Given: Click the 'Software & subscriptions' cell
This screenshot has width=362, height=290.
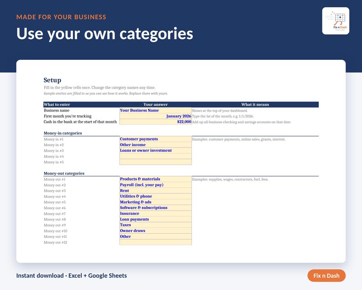Looking at the screenshot, I should [155, 208].
